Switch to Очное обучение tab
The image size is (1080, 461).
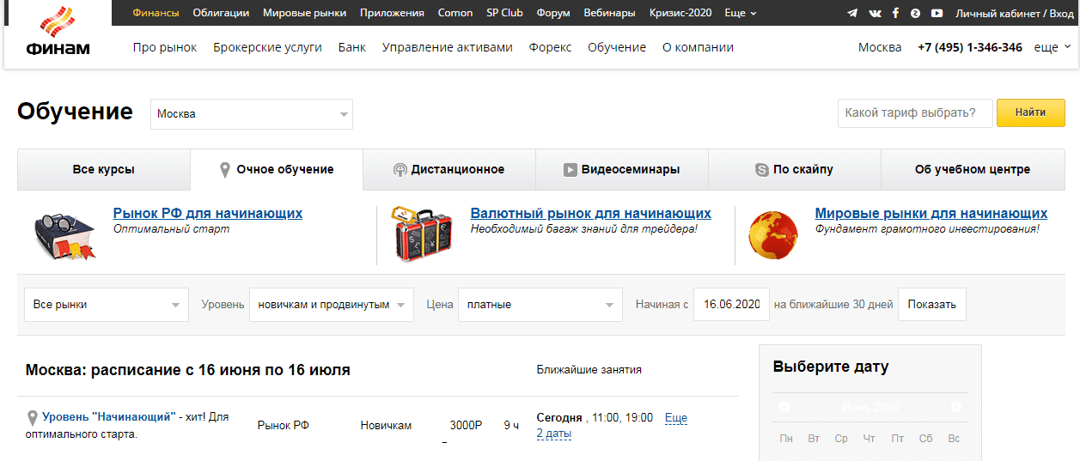(x=277, y=169)
